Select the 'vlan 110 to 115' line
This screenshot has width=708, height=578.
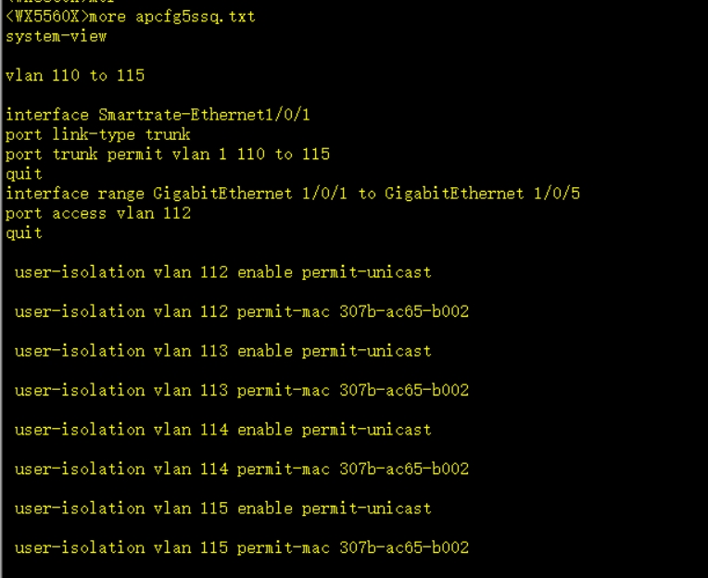[75, 76]
